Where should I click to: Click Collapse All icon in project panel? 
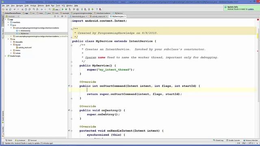click(x=58, y=16)
